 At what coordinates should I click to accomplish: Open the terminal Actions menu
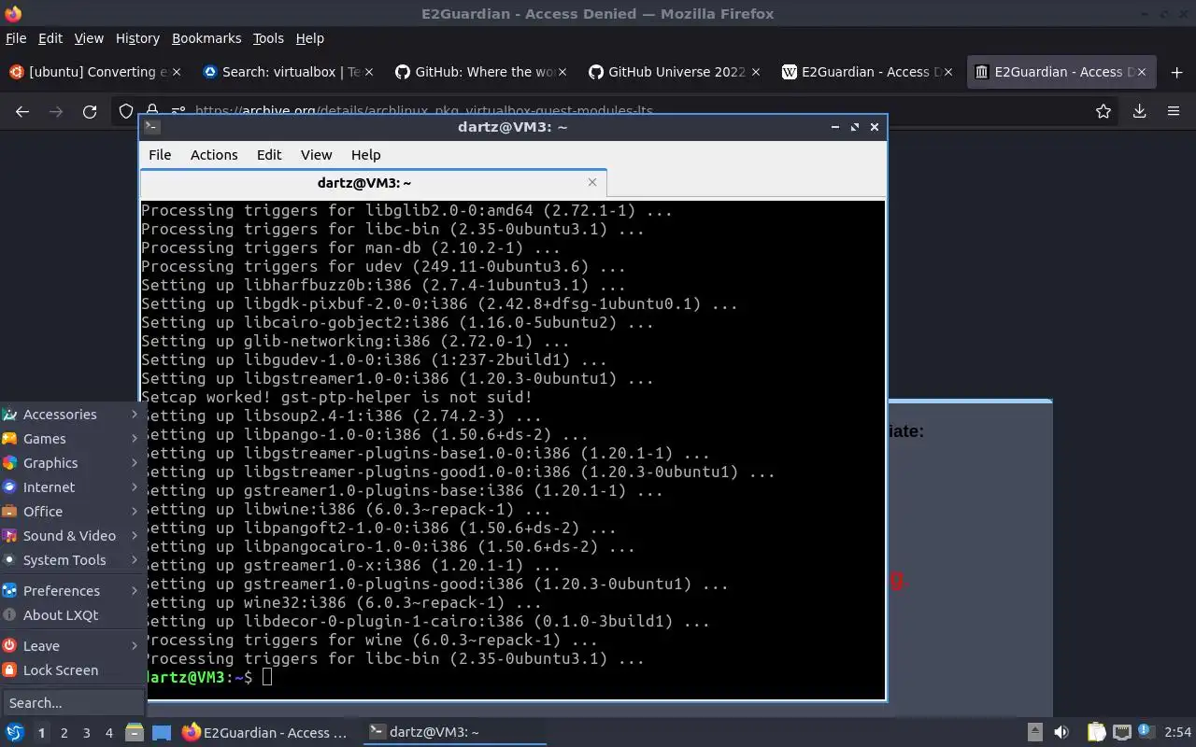(214, 155)
